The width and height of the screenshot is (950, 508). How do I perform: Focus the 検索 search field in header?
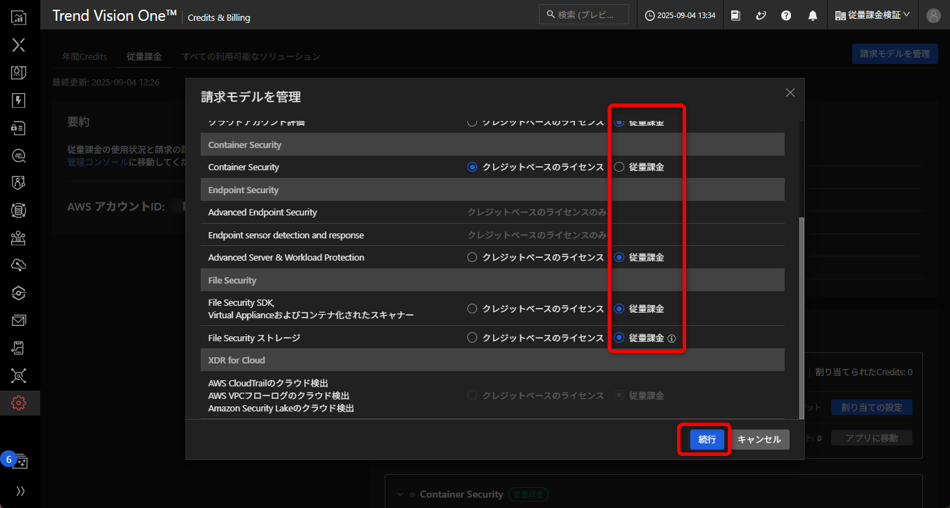[x=584, y=15]
